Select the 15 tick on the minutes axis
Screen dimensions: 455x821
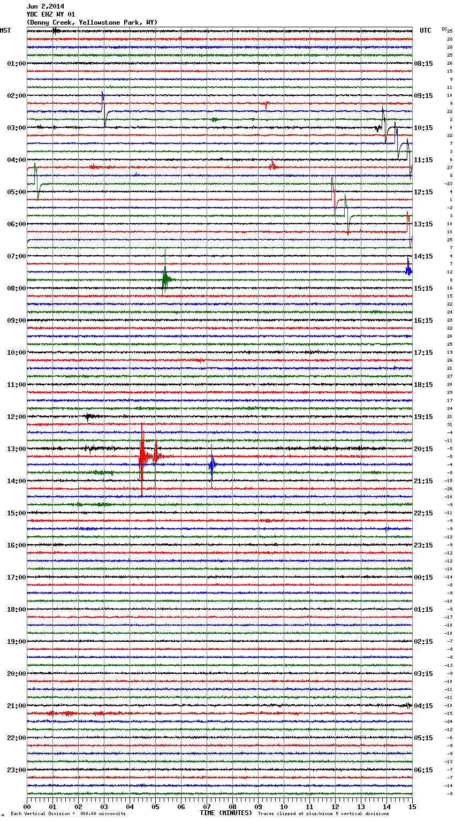coord(412,807)
